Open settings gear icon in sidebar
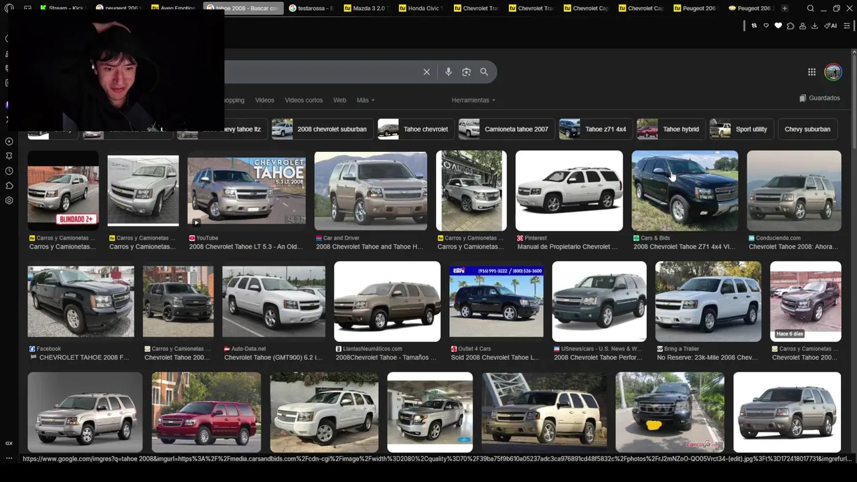Image resolution: width=857 pixels, height=482 pixels. pyautogui.click(x=9, y=200)
